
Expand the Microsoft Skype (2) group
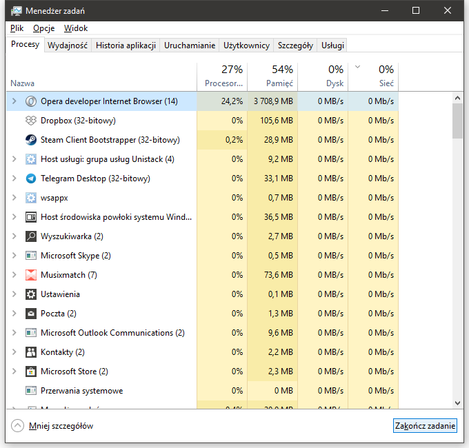pyautogui.click(x=14, y=256)
